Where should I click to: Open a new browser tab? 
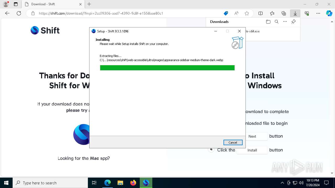tap(89, 4)
